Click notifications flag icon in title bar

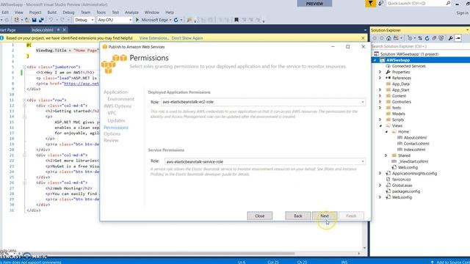(370, 3)
